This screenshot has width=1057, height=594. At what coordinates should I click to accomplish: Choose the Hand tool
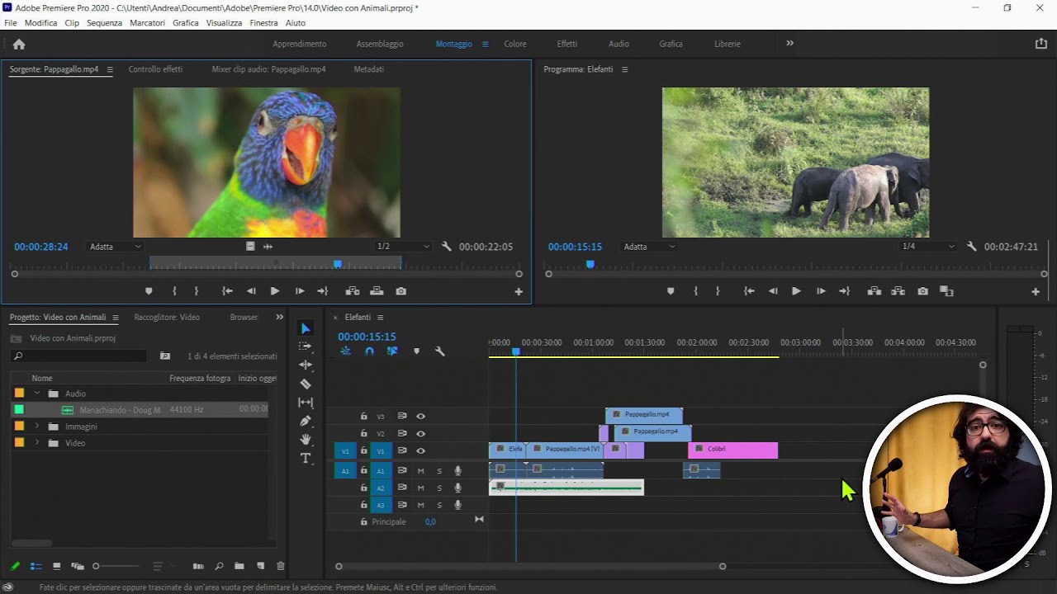coord(306,439)
